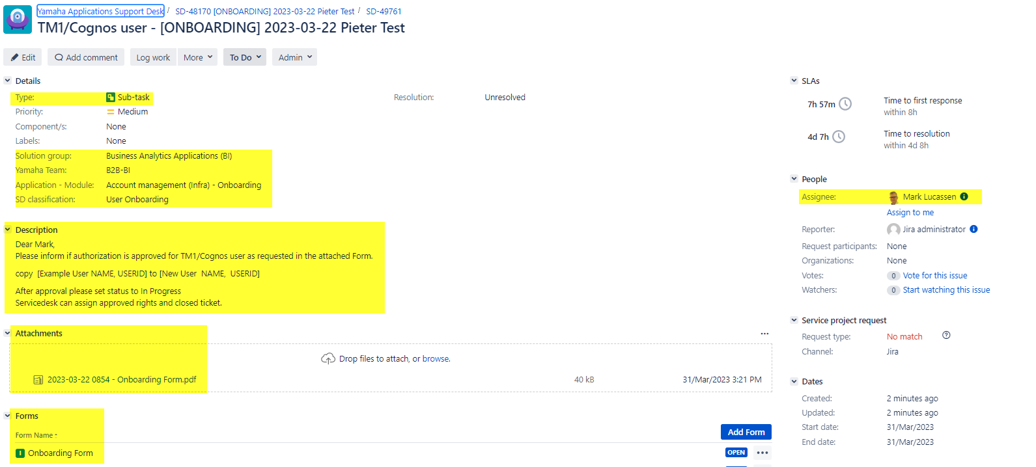The height and width of the screenshot is (467, 1036).
Task: Click the help icon beside No match
Action: click(x=946, y=336)
